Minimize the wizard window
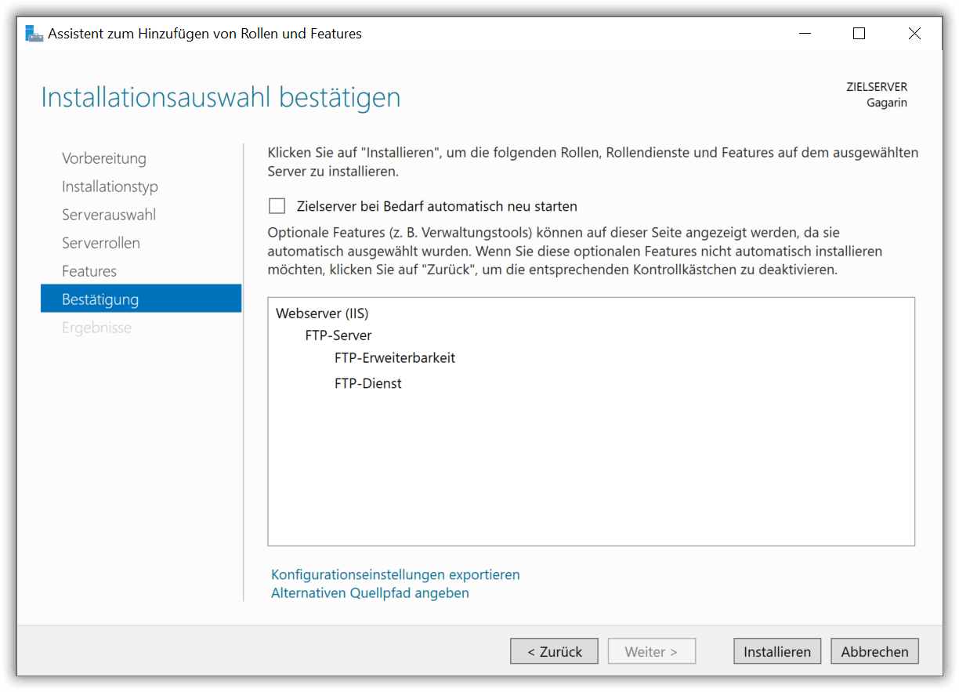 pyautogui.click(x=805, y=34)
